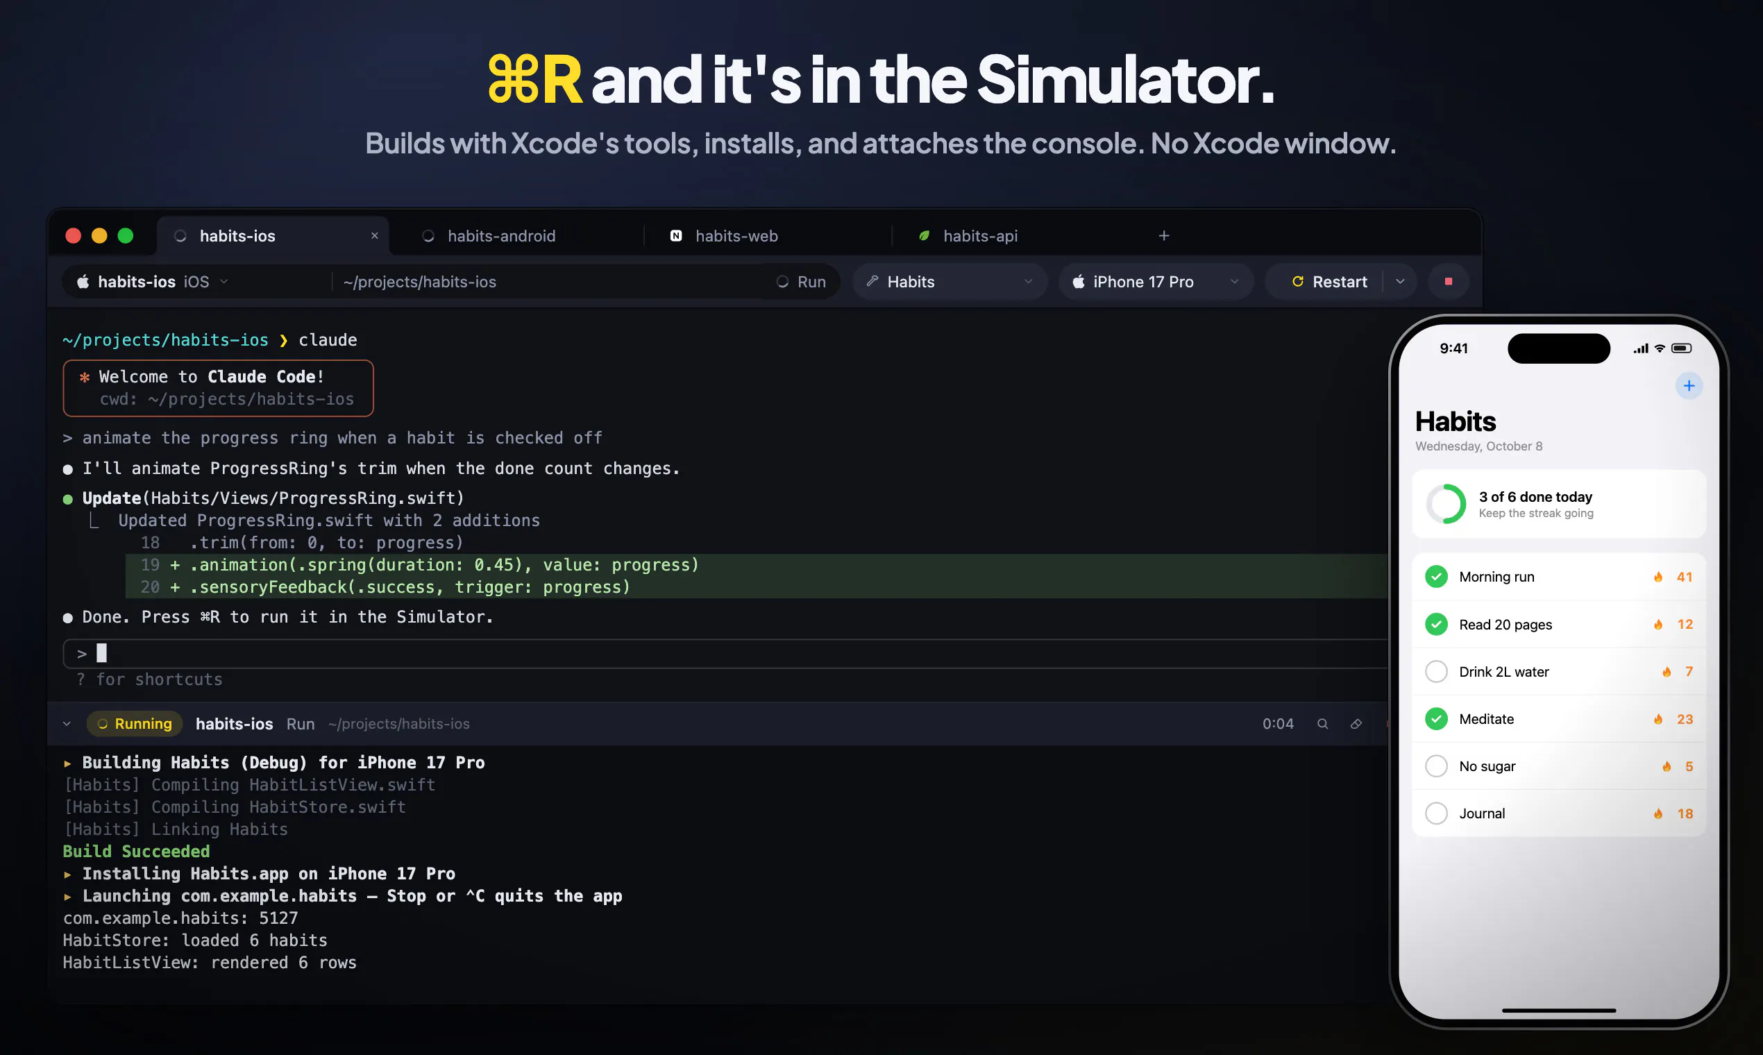
Task: Expand the Restart options chevron
Action: tap(1400, 282)
